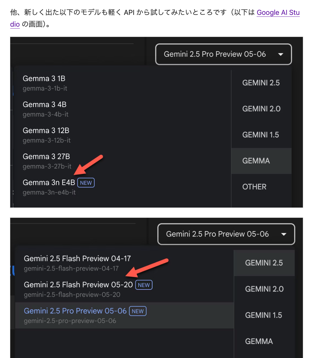The image size is (310, 358).
Task: Switch to GEMINI 2.5 tab in first panel
Action: 261,83
